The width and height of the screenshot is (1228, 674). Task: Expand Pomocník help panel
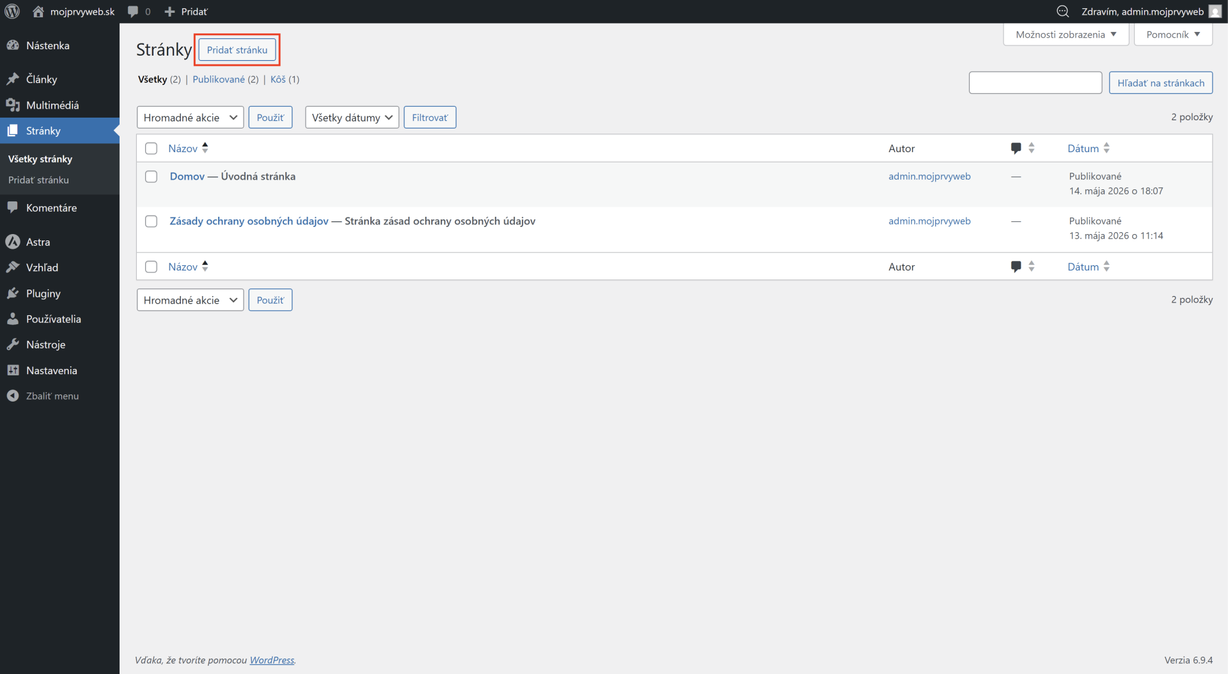[1173, 35]
